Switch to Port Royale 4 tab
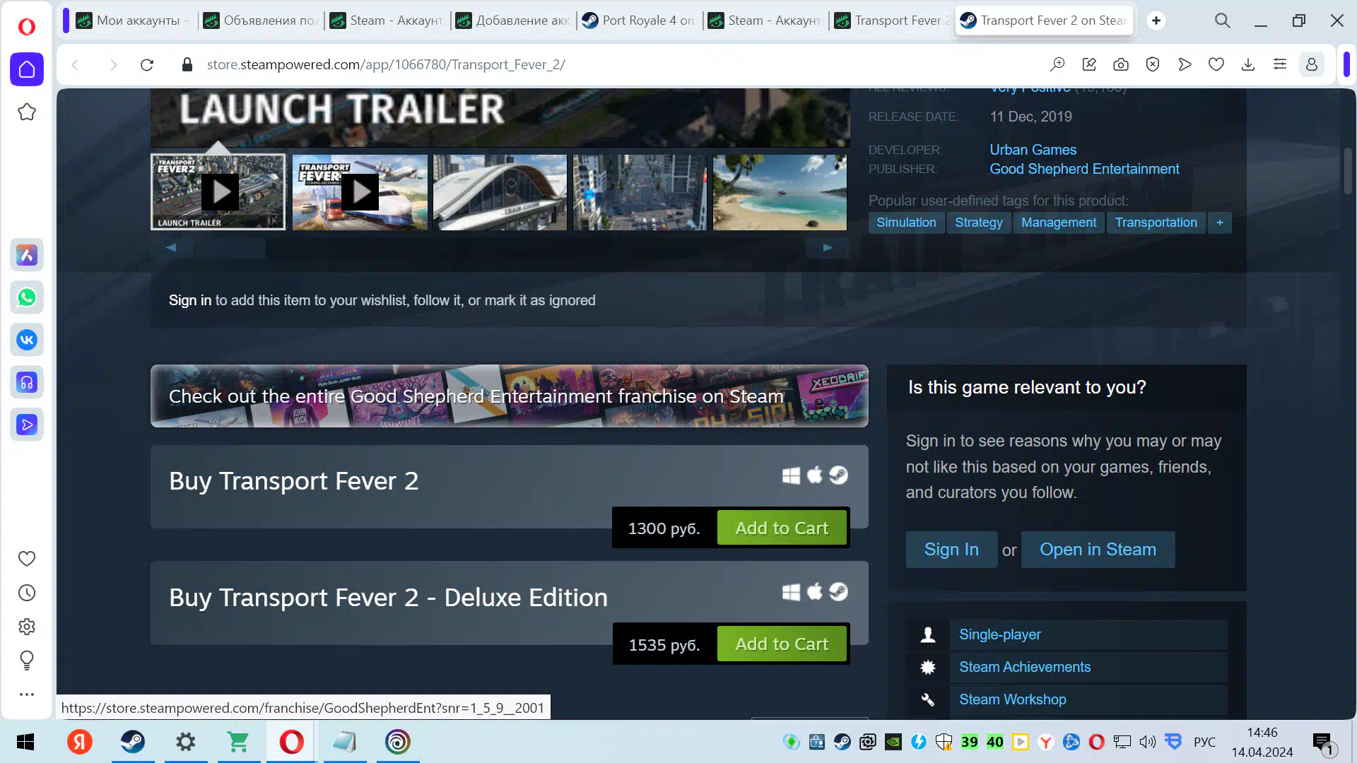The image size is (1357, 763). pyautogui.click(x=639, y=20)
